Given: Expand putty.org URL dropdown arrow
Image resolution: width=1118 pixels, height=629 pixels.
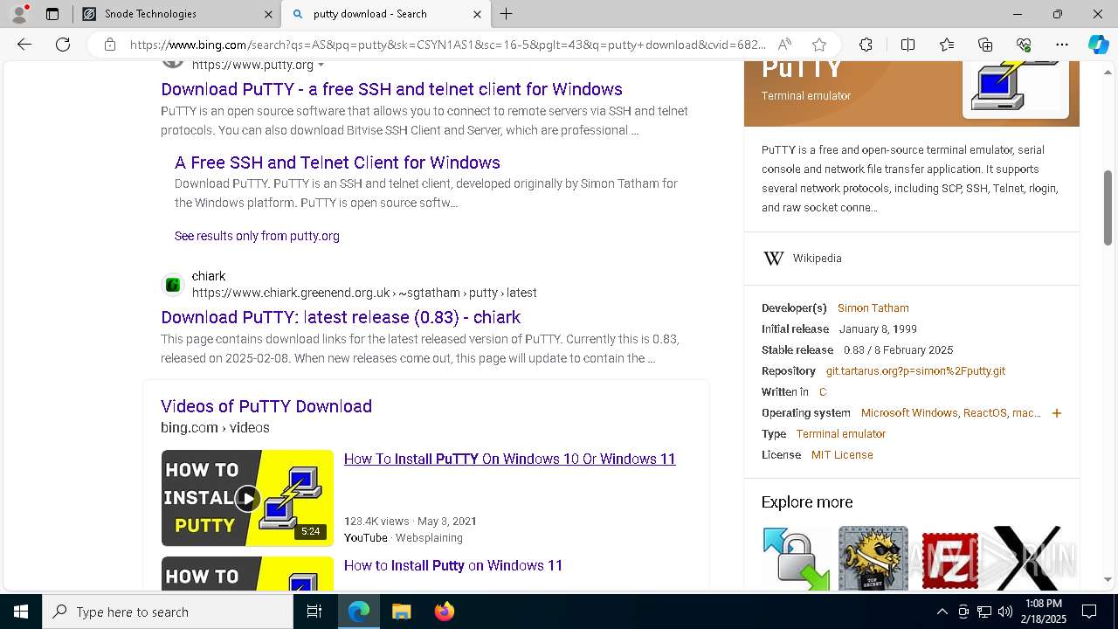Looking at the screenshot, I should [321, 66].
